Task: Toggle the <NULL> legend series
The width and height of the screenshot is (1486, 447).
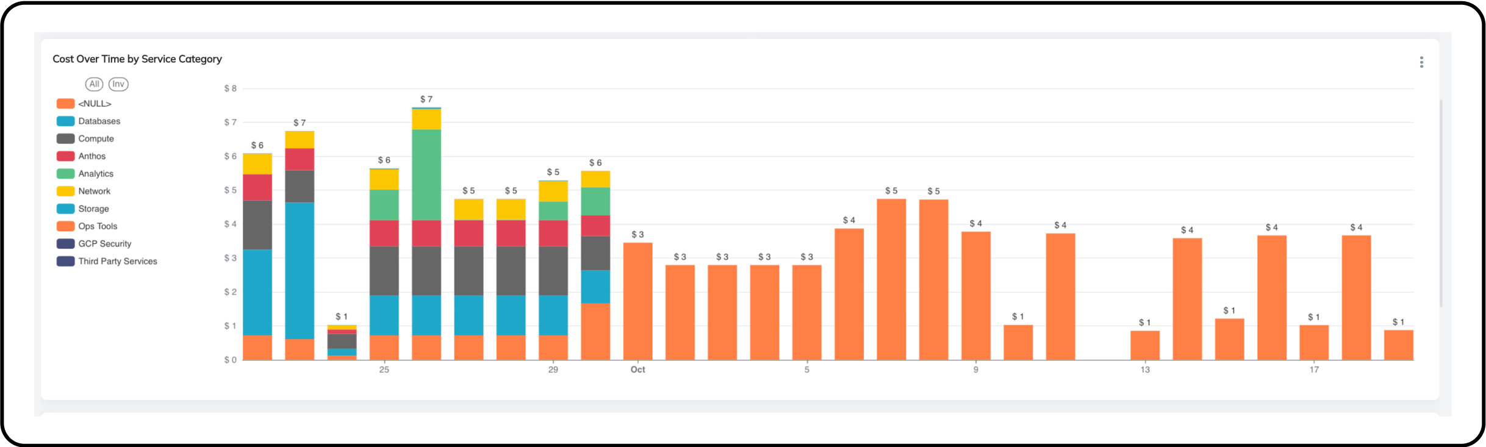Action: tap(95, 104)
